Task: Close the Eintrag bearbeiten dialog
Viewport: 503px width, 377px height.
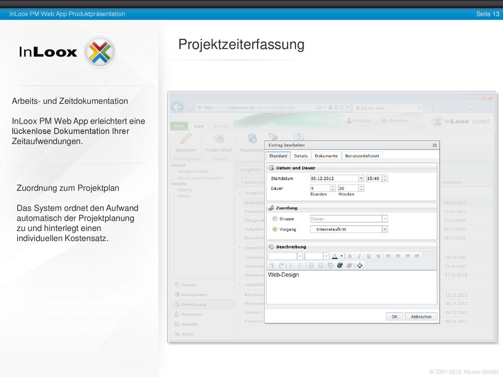Action: 435,145
